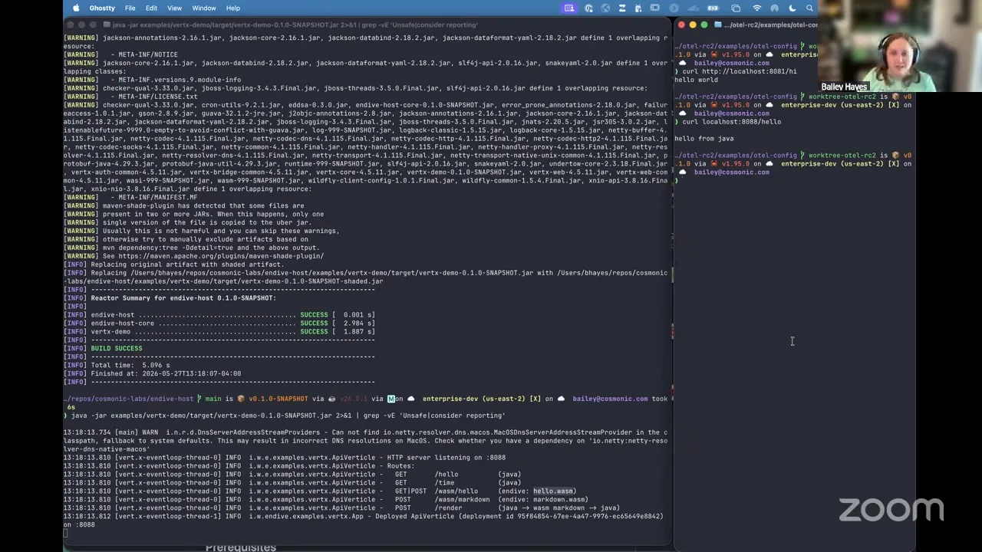
Task: Click 'curl http://localhost:8081/hi' in right terminal
Action: point(739,71)
